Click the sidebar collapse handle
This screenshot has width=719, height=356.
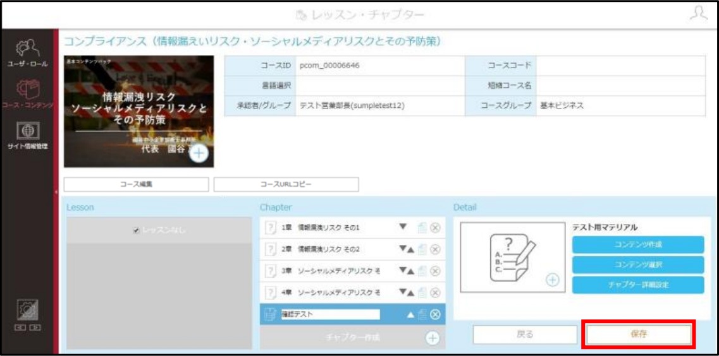click(56, 192)
